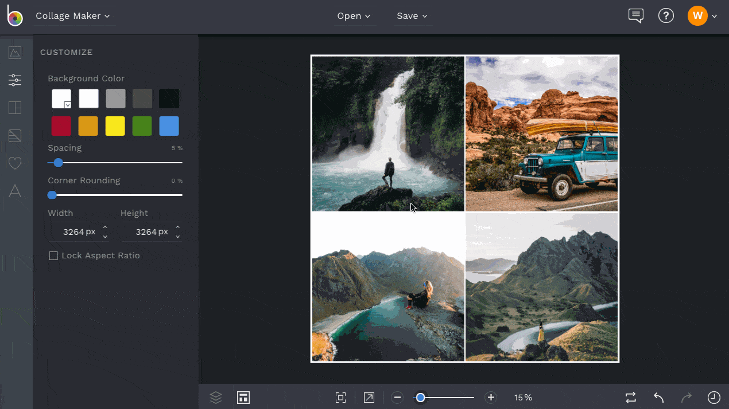Click the zoom in plus button

491,398
